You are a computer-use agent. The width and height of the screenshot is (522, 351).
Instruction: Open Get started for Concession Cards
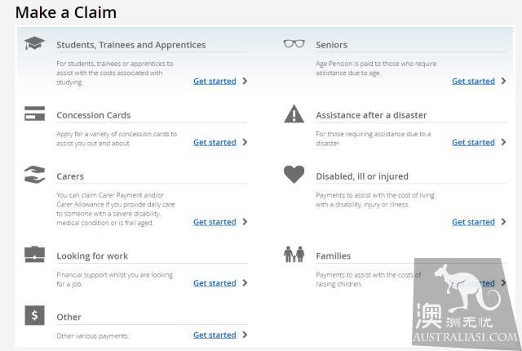click(215, 142)
